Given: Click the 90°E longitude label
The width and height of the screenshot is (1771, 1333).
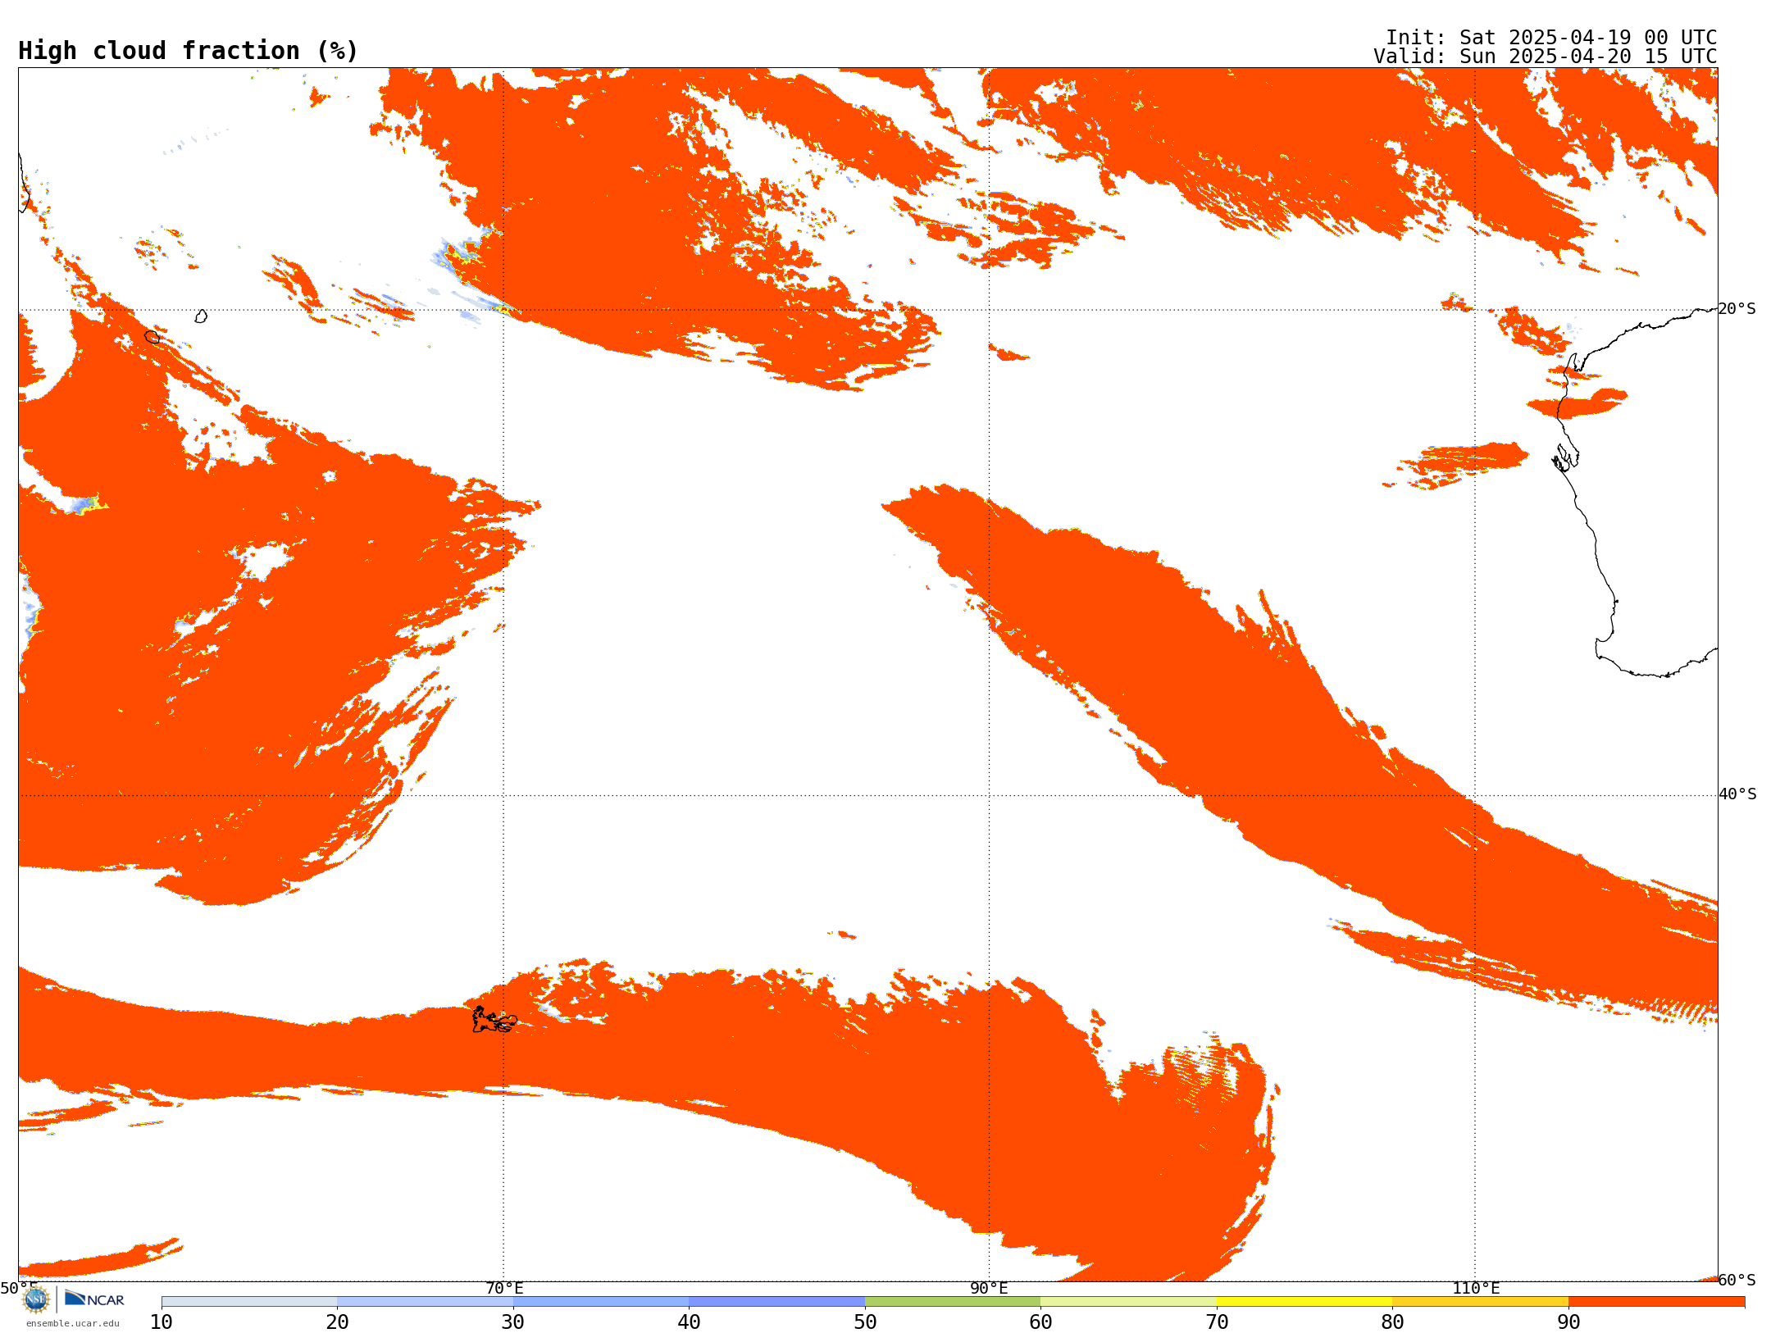Looking at the screenshot, I should (990, 1289).
